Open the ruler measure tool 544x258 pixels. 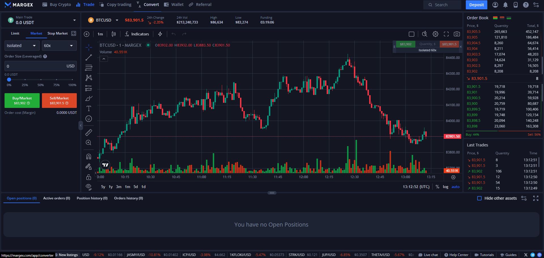pos(89,132)
